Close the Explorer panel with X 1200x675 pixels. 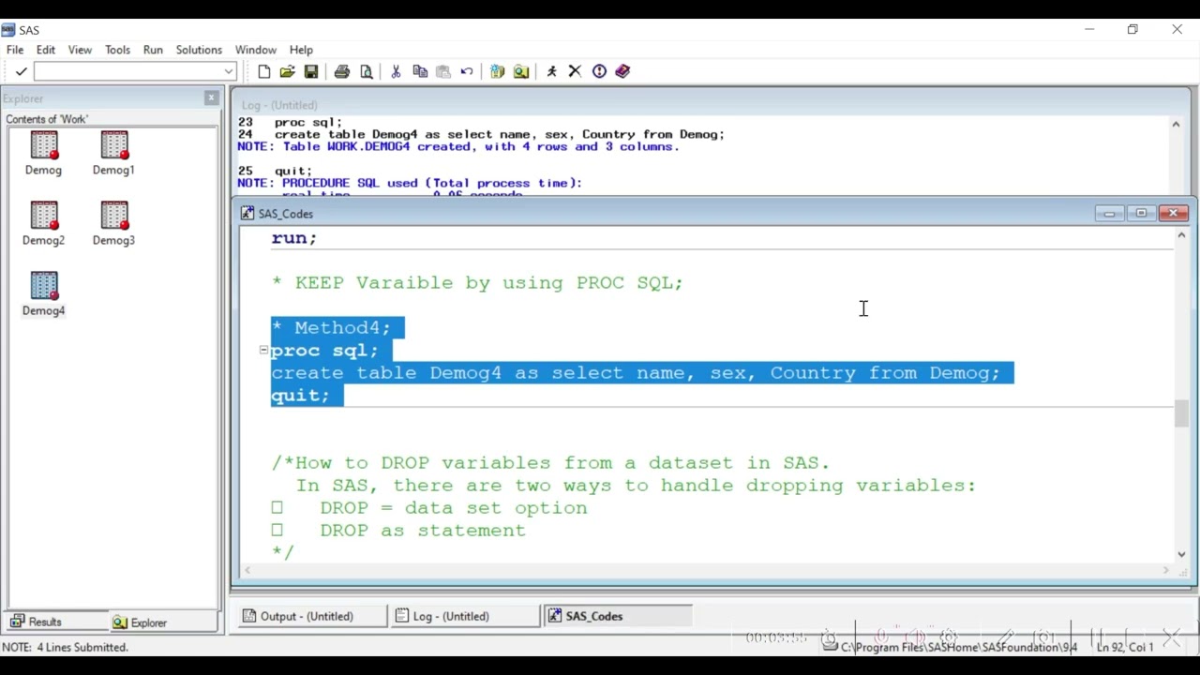(211, 97)
